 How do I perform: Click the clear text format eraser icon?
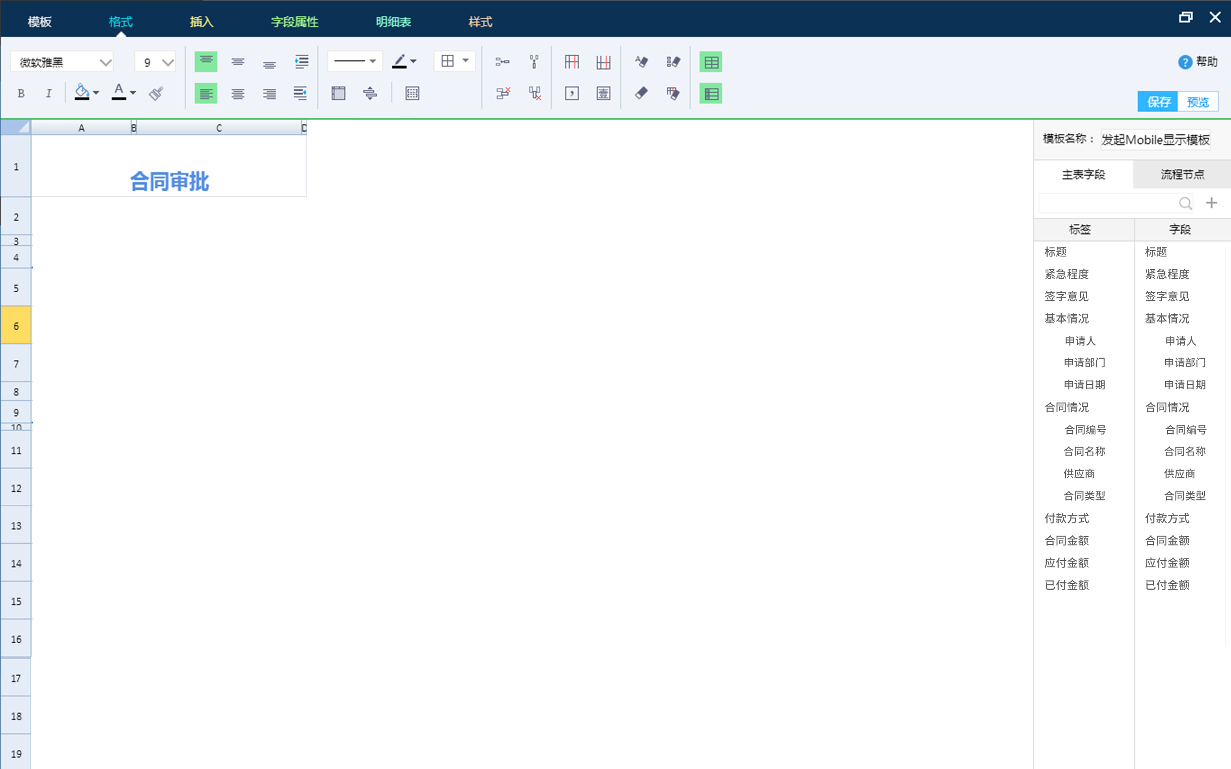pos(641,62)
